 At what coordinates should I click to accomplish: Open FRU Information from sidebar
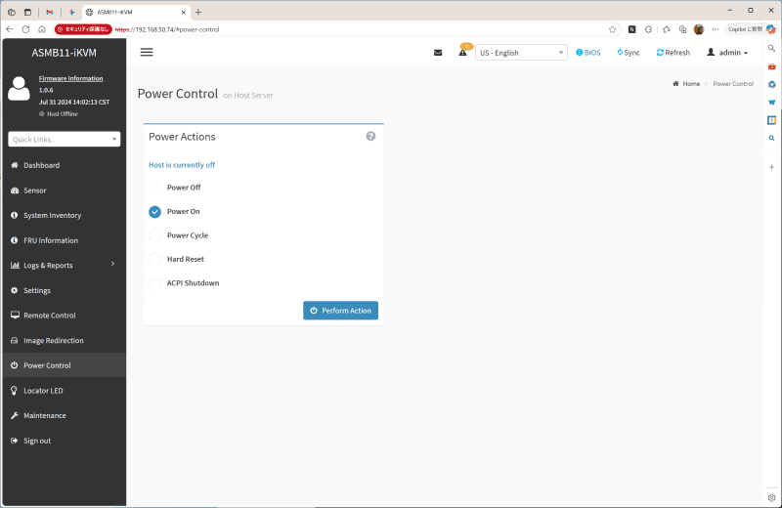[x=51, y=240]
